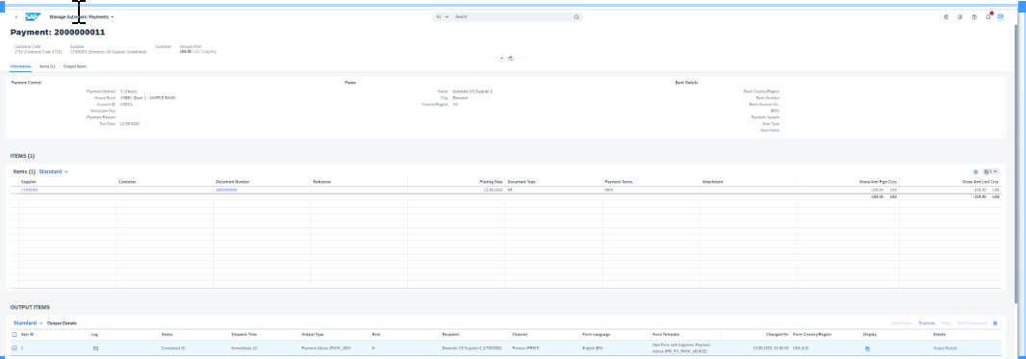1026x359 pixels.
Task: Click the House Bank value USBK1
Action: click(148, 97)
